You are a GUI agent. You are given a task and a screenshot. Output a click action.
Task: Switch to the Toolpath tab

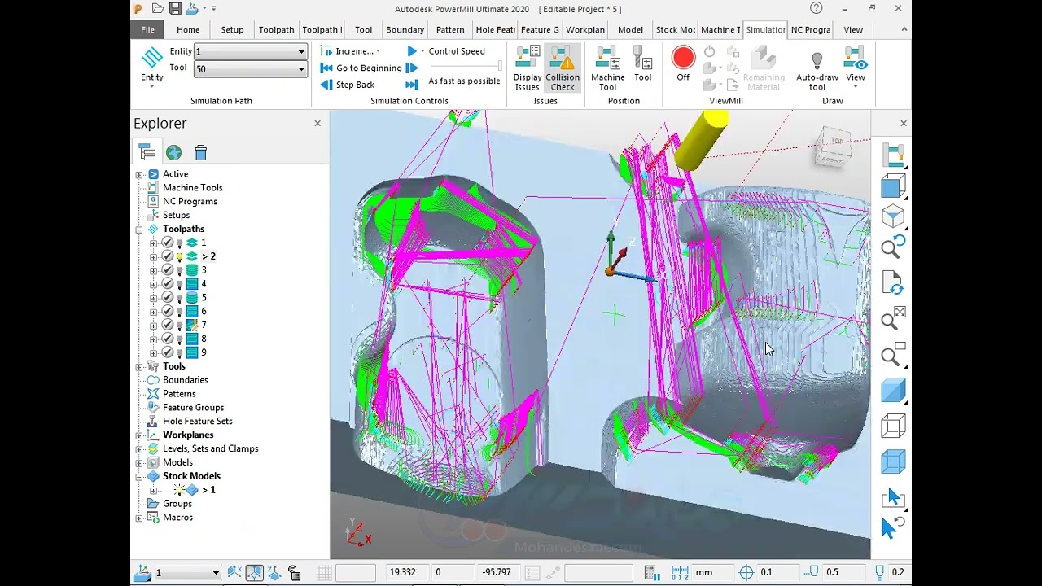point(276,29)
